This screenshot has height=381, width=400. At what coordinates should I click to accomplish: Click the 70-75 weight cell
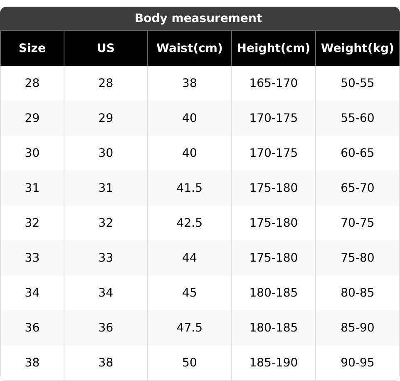pyautogui.click(x=357, y=223)
